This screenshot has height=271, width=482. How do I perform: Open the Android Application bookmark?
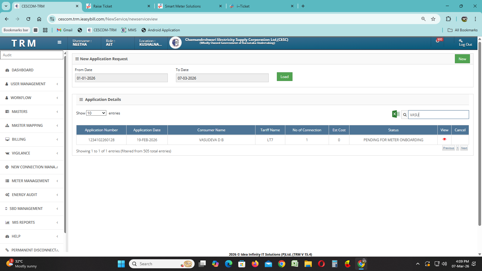point(161,30)
